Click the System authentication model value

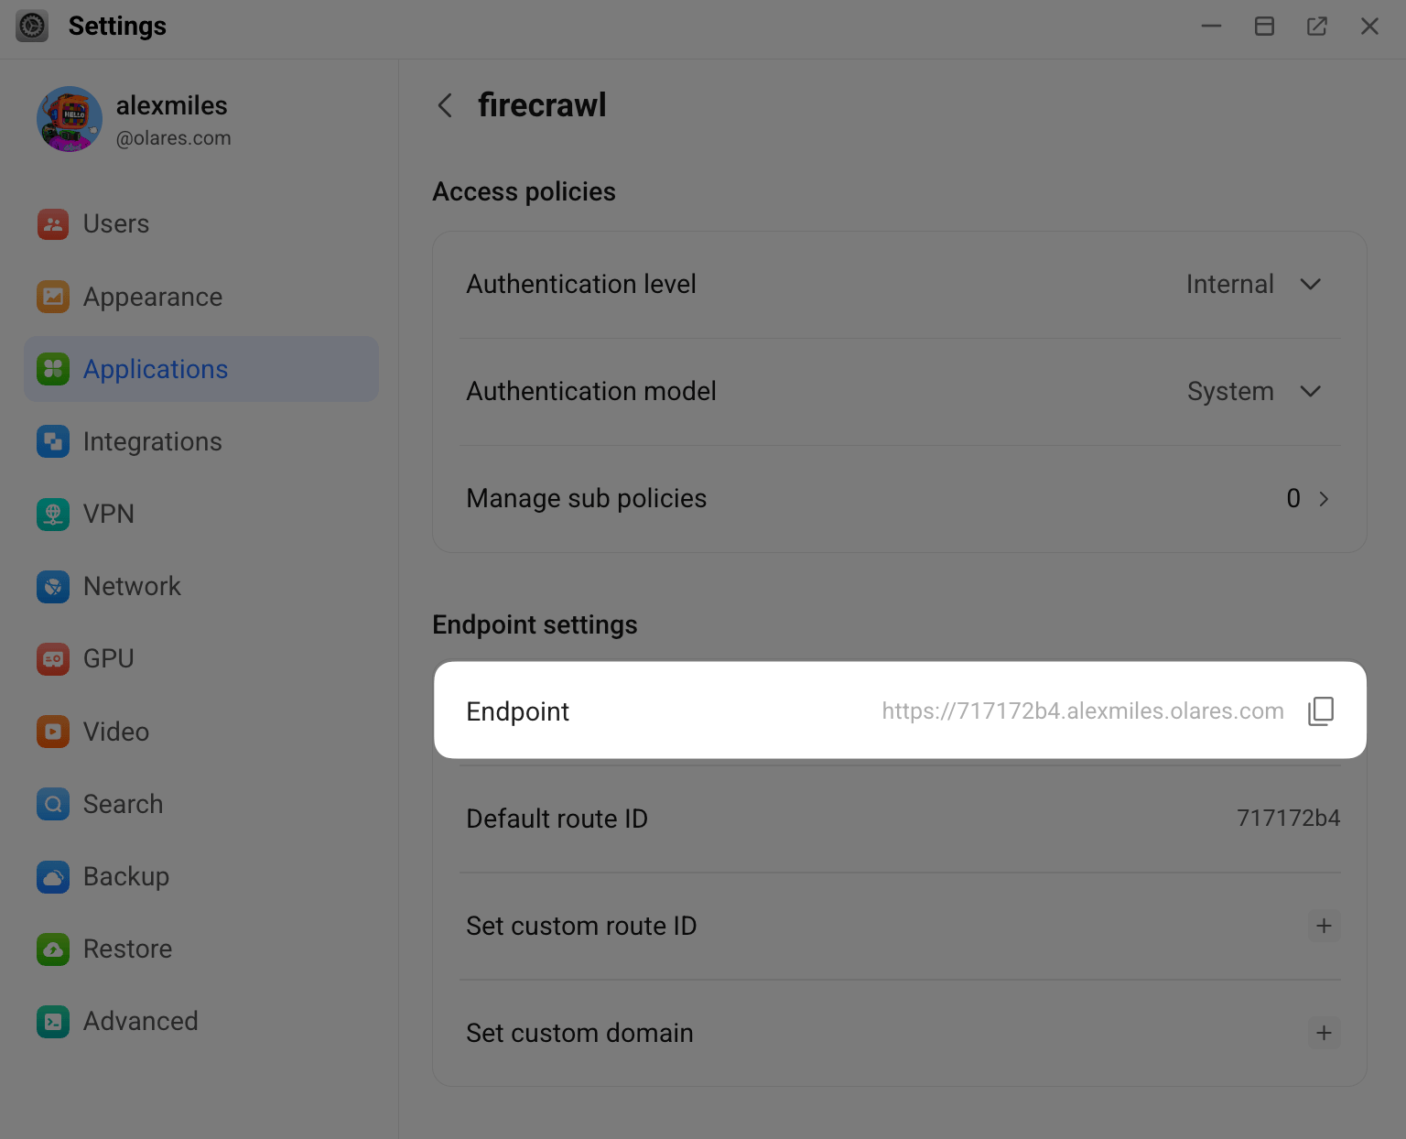tap(1230, 392)
